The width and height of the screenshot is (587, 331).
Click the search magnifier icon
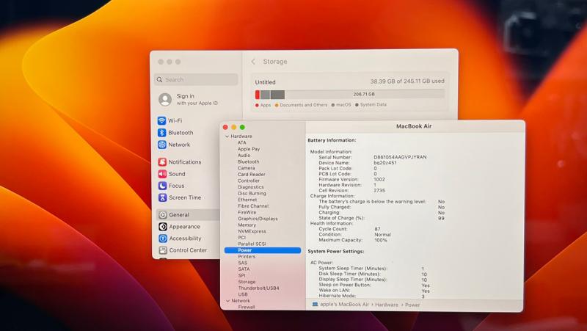click(x=159, y=79)
